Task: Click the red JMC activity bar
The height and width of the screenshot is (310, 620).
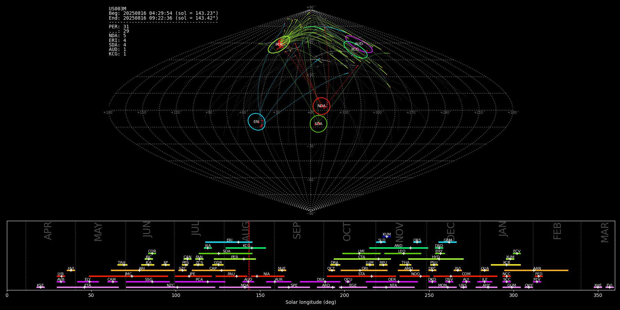Action: click(128, 276)
